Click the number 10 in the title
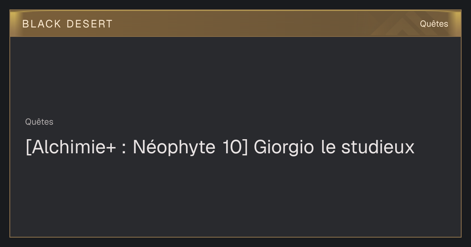 click(x=231, y=147)
